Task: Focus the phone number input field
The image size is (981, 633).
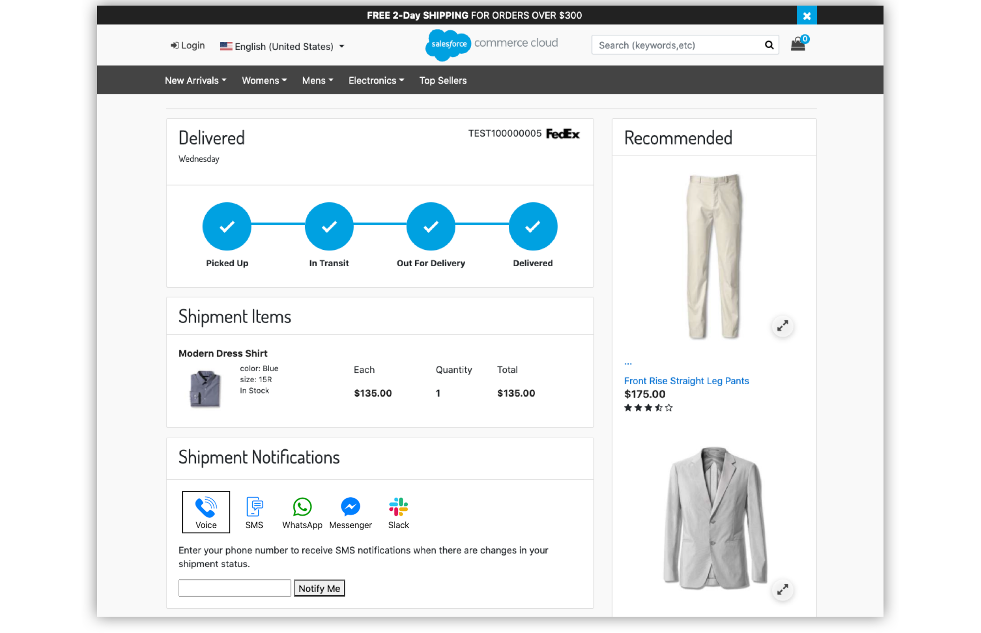Action: [x=235, y=588]
